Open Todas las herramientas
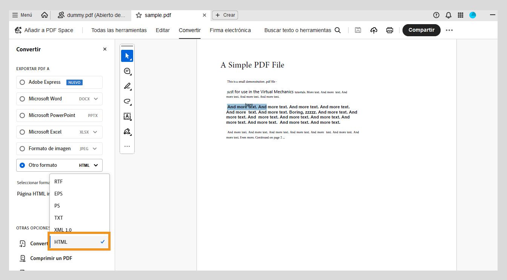This screenshot has width=507, height=280. click(x=119, y=30)
